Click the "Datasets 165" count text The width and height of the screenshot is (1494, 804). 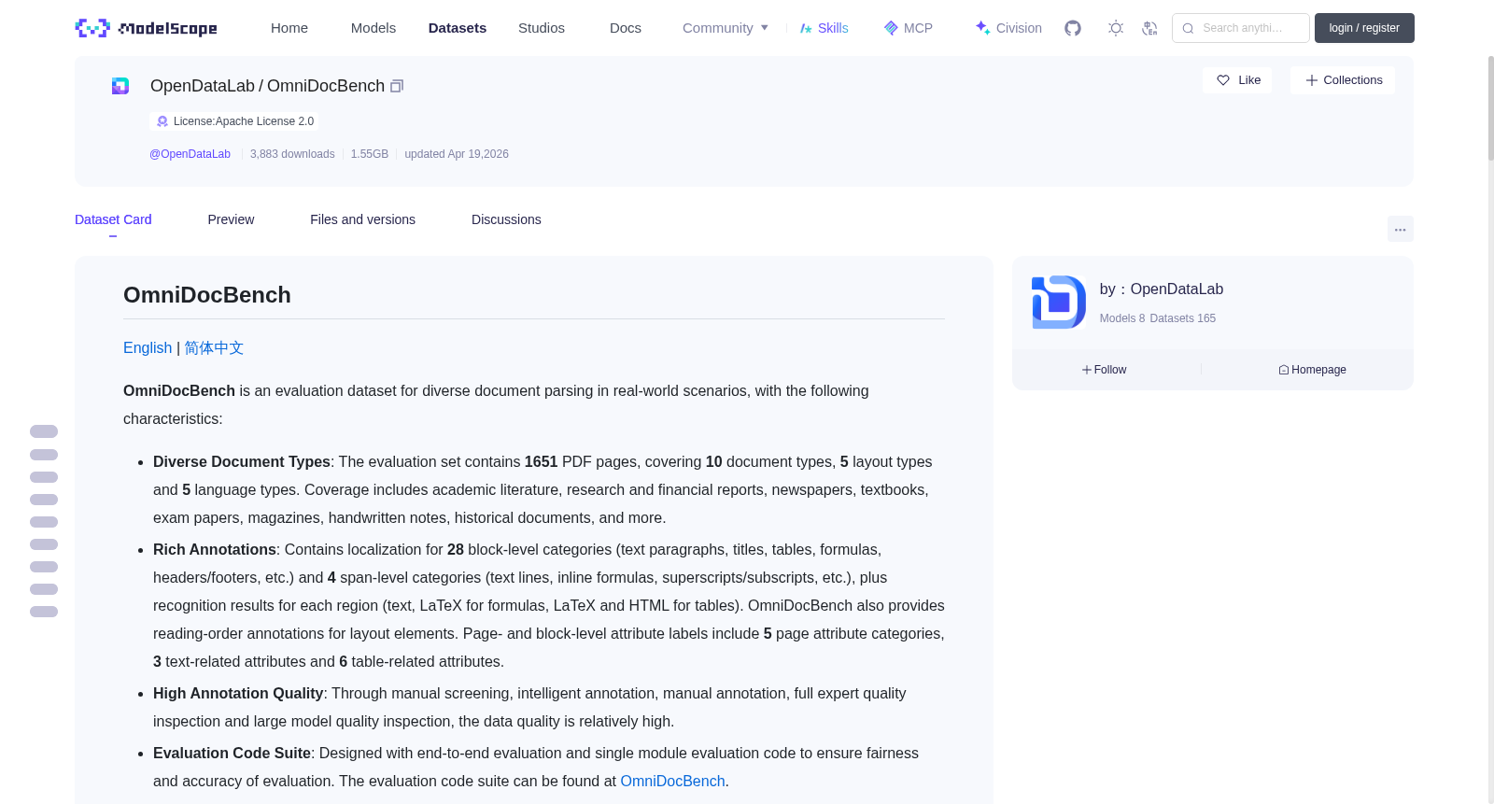coord(1183,318)
